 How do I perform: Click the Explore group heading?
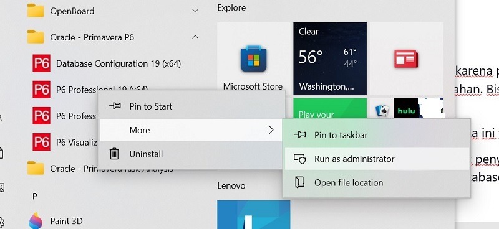point(231,7)
